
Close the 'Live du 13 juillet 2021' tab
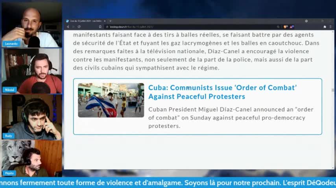pos(105,21)
